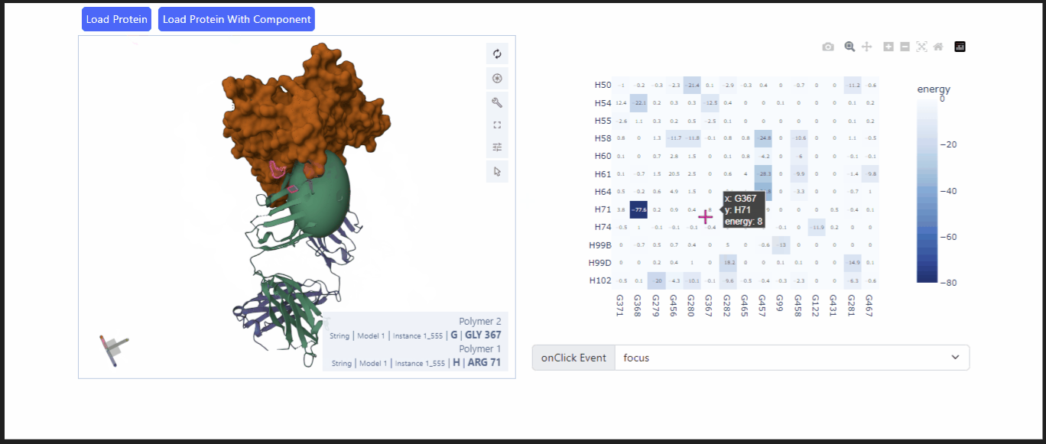Select the zoom magnifier tool in plot modebar
Image resolution: width=1046 pixels, height=444 pixels.
(x=849, y=47)
